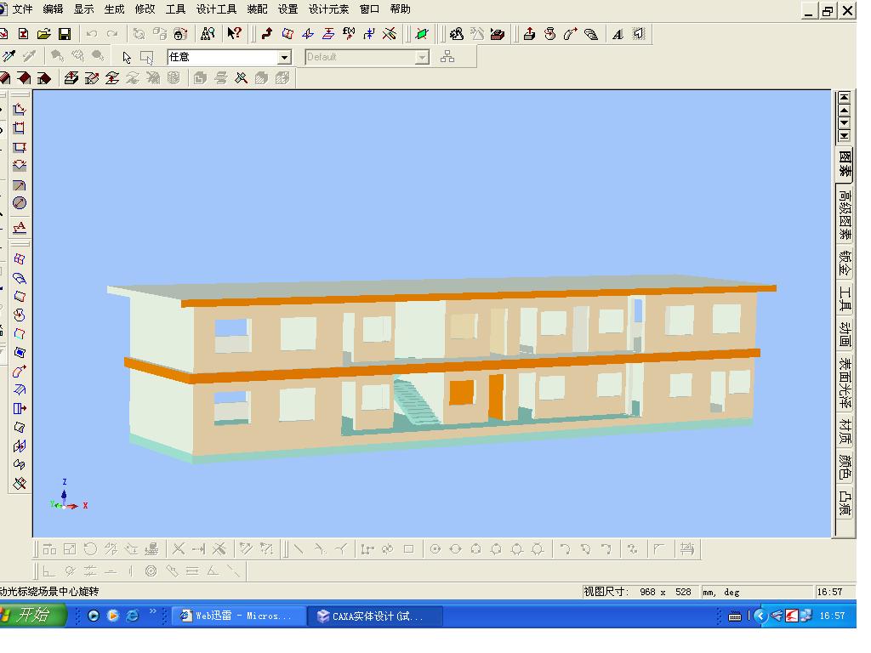Click the mirror surface icon in left toolbar
The width and height of the screenshot is (871, 653).
[20, 446]
